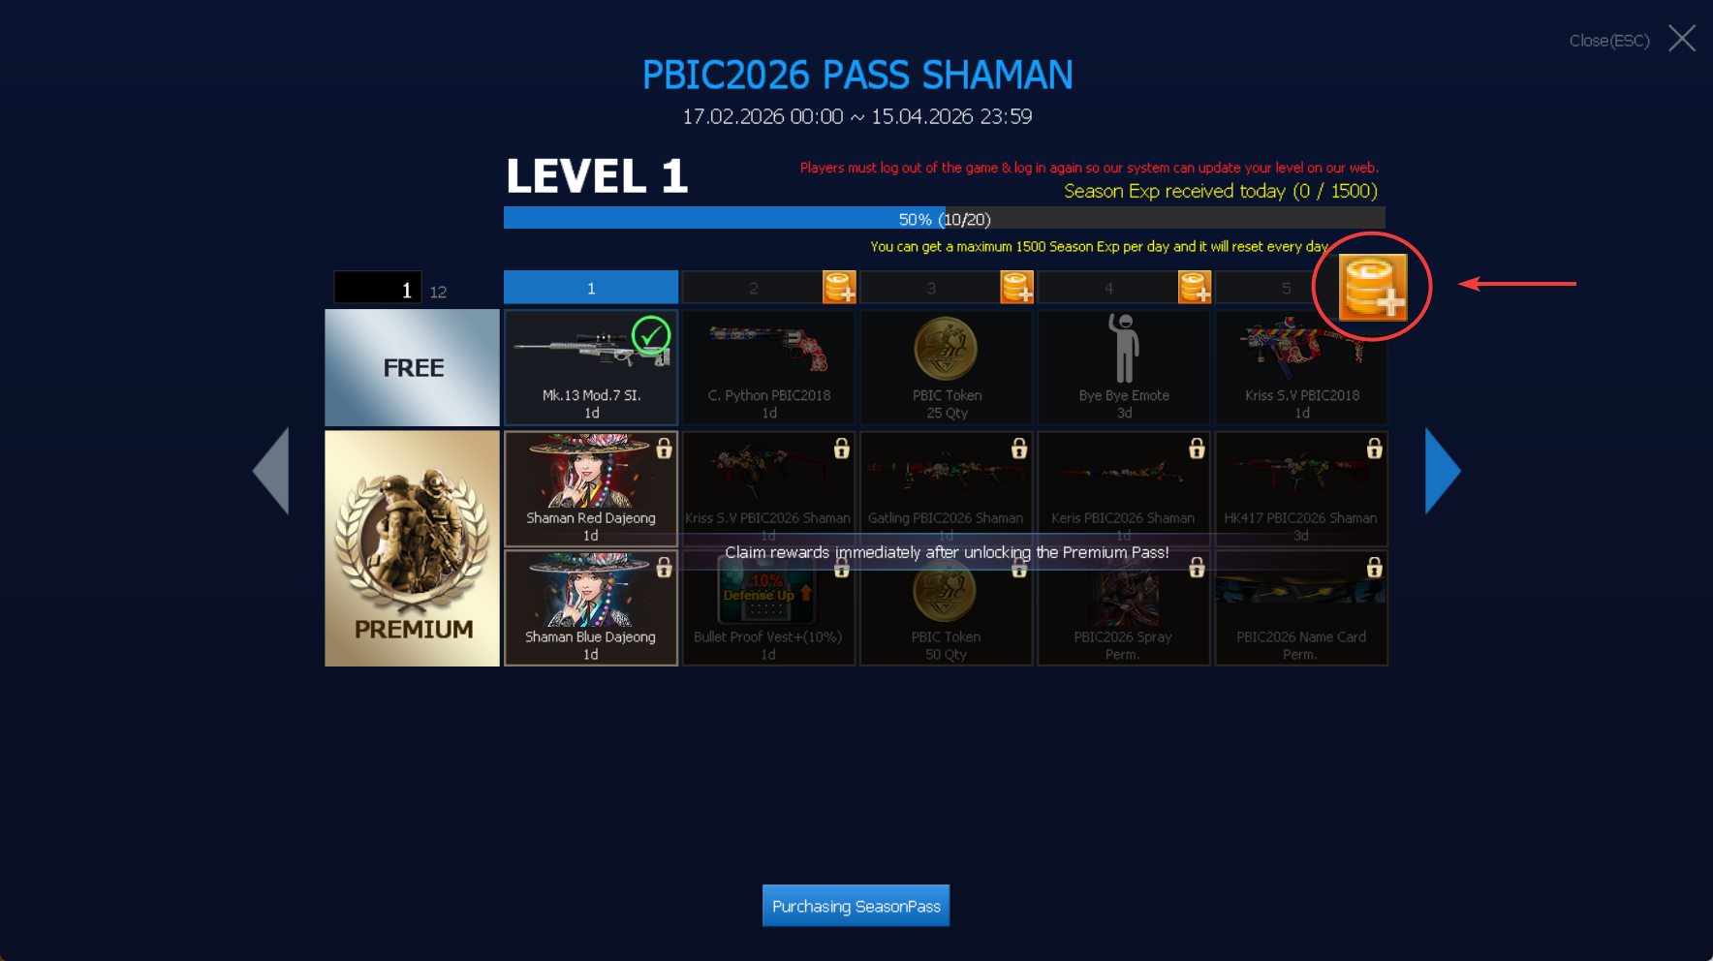Click lock icon on Shaman Red Dajeong
This screenshot has width=1713, height=961.
click(x=664, y=449)
